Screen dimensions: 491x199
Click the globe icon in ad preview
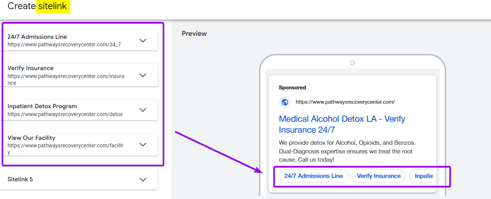tap(285, 102)
